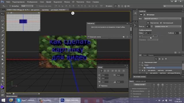
Task: Open the Наборы кистей tab
Action: [x=141, y=81]
